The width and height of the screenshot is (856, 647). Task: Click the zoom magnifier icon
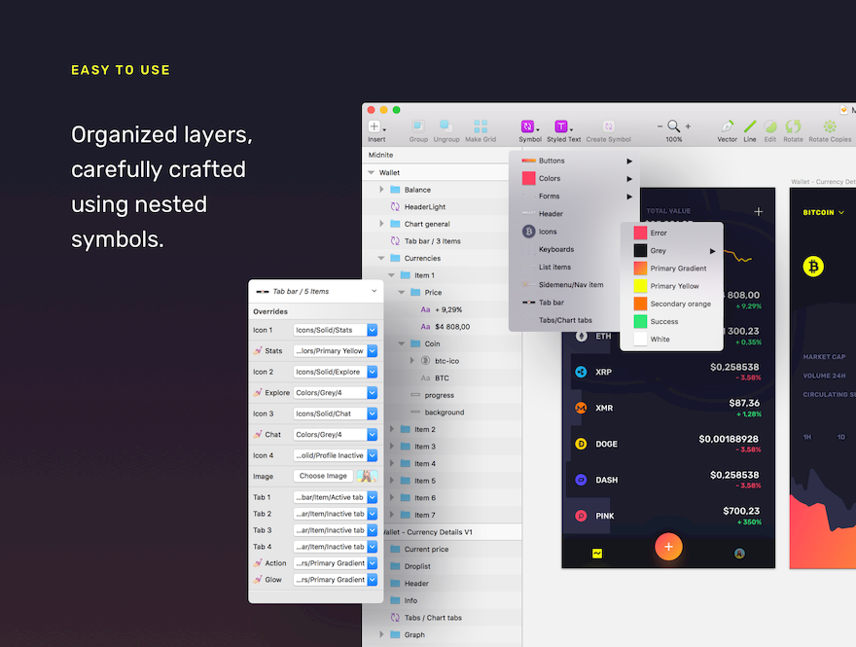pos(674,126)
